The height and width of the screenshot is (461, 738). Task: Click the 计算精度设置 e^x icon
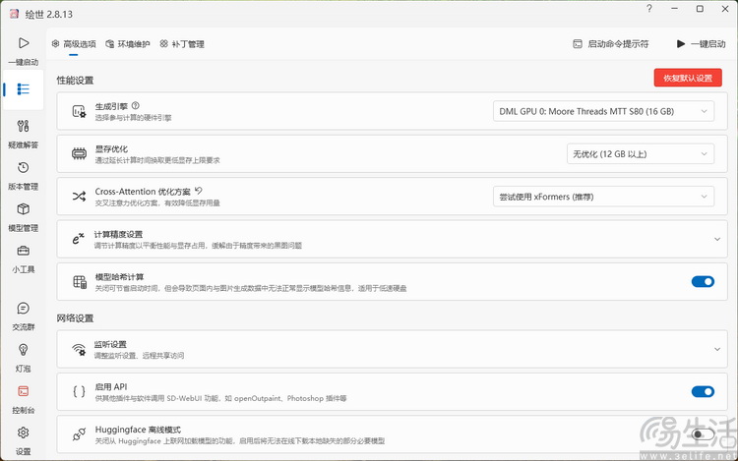(x=78, y=239)
